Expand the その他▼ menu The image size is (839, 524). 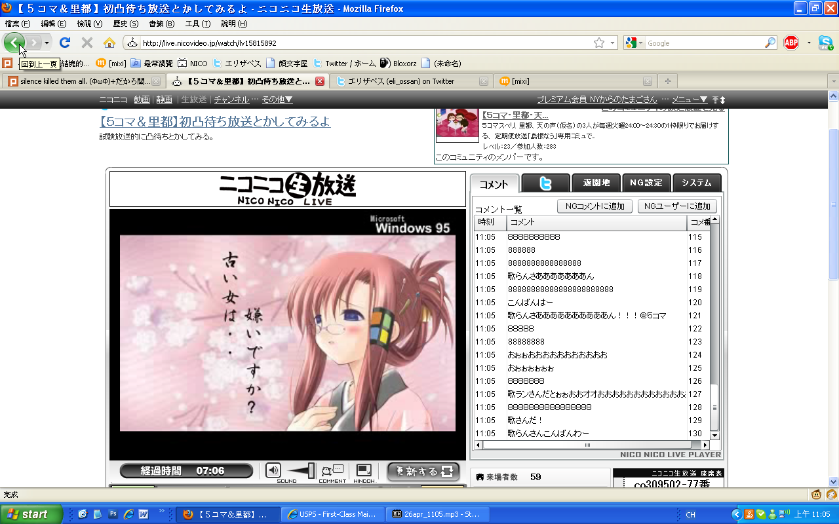[277, 100]
